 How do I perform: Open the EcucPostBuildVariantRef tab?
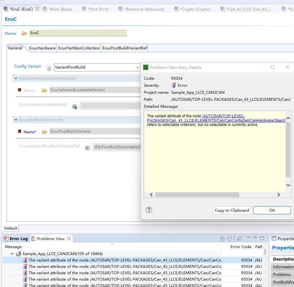[x=125, y=48]
